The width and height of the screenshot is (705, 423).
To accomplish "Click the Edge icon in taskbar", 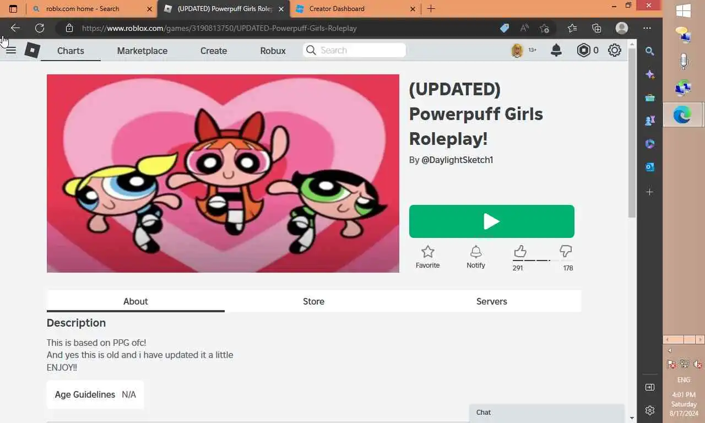I will (683, 115).
